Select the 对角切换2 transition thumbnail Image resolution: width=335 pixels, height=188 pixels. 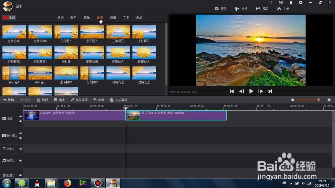tap(40, 32)
